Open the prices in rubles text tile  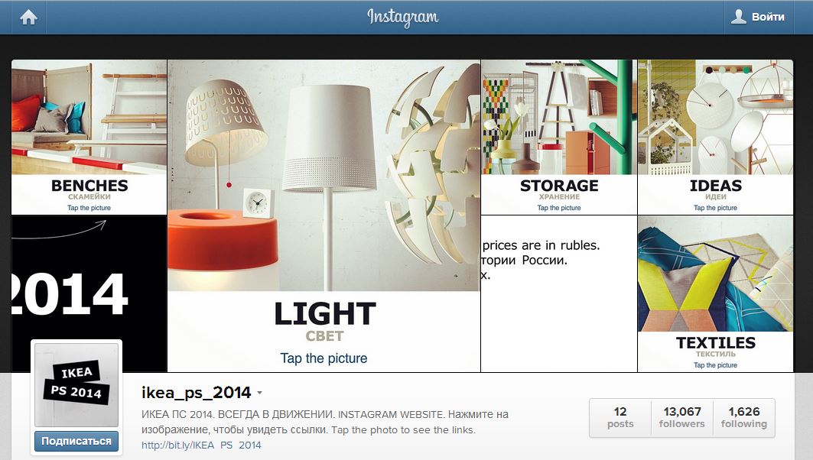[559, 293]
